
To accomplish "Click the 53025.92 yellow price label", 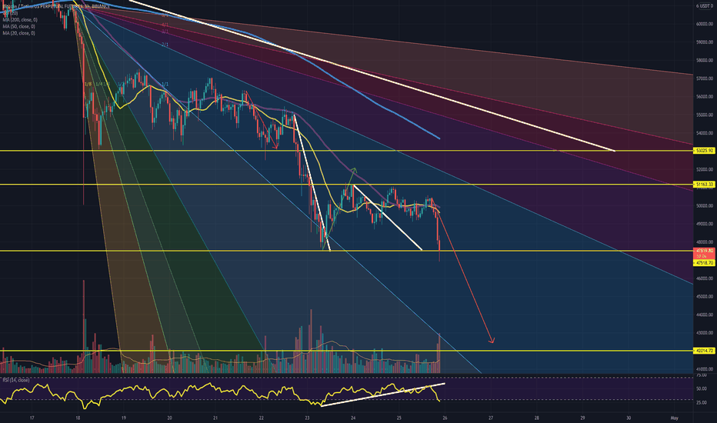I will [x=704, y=151].
